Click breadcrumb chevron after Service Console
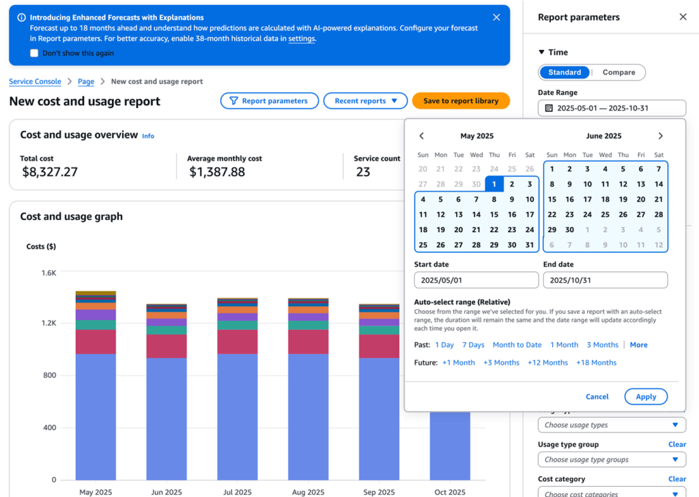Viewport: 699px width, 497px height. 69,82
